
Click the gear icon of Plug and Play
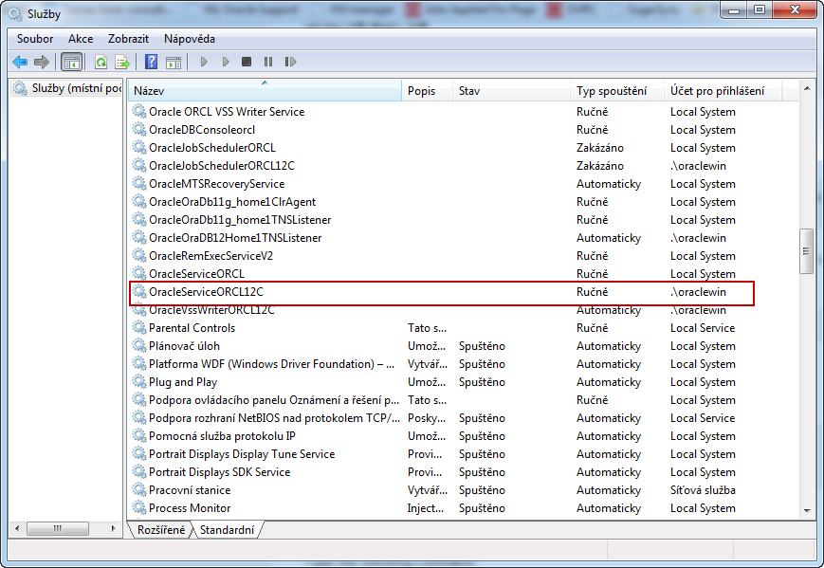coord(139,382)
